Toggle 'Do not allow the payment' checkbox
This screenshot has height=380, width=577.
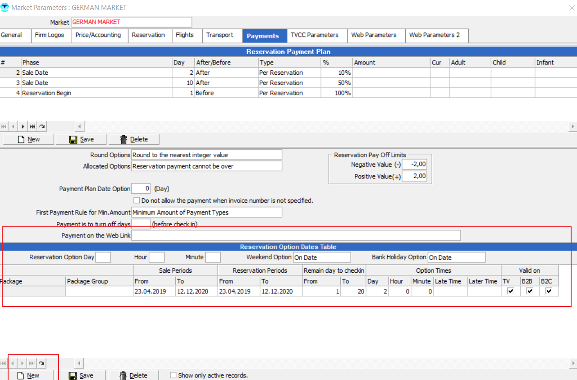pos(137,200)
